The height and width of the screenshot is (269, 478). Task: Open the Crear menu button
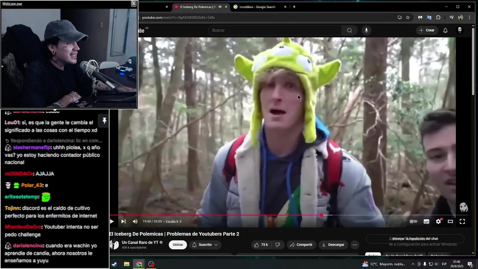tap(427, 30)
